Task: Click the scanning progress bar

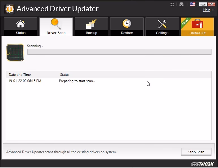Action: pos(119,52)
